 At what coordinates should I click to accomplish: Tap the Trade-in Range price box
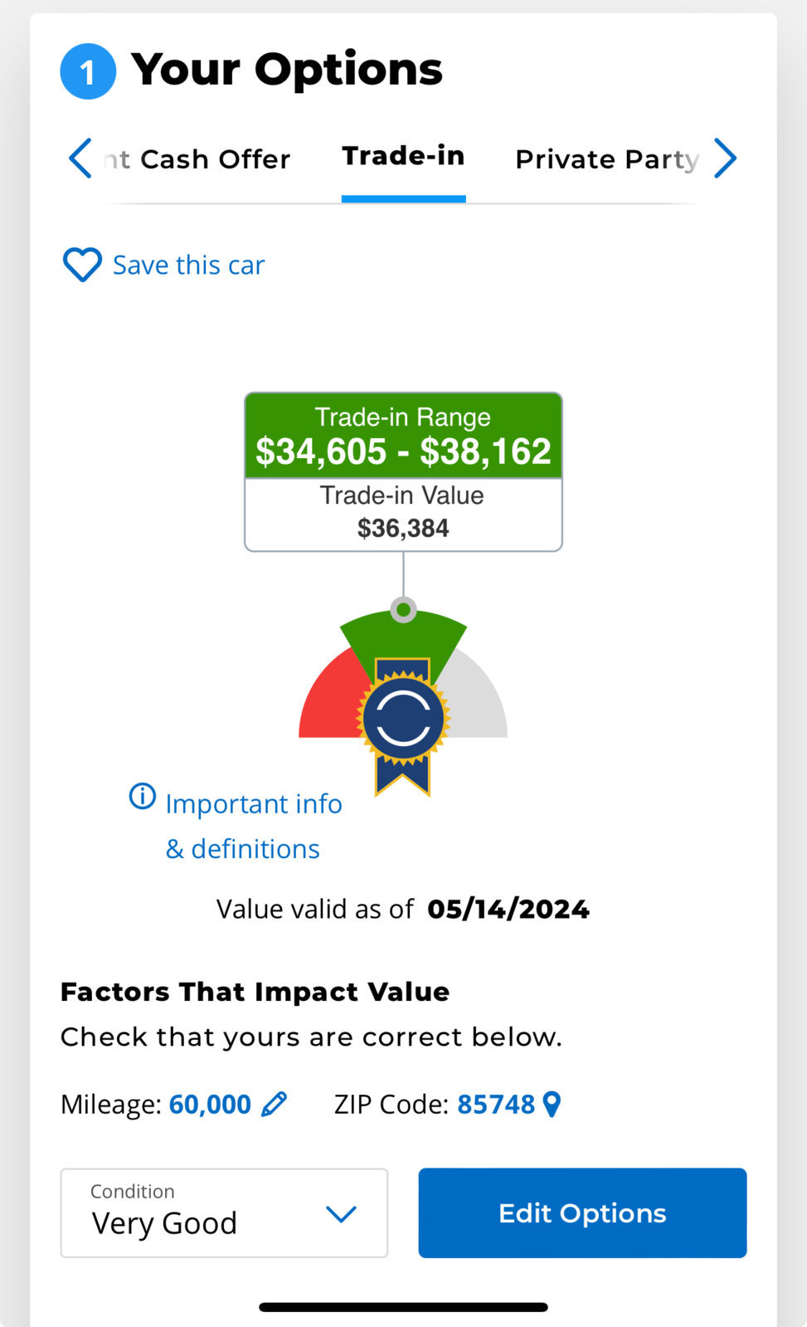[403, 436]
